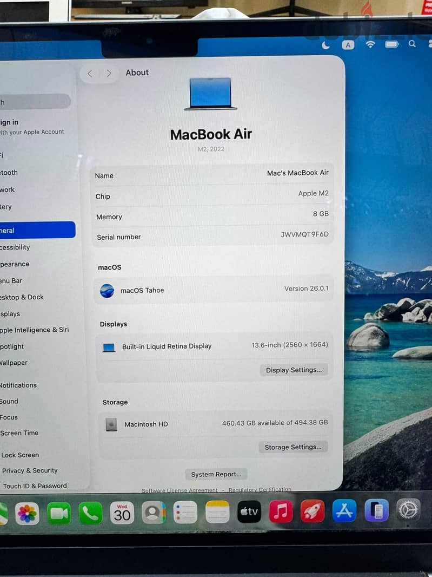Open the Apple TV app icon
Image resolution: width=432 pixels, height=577 pixels.
[249, 512]
